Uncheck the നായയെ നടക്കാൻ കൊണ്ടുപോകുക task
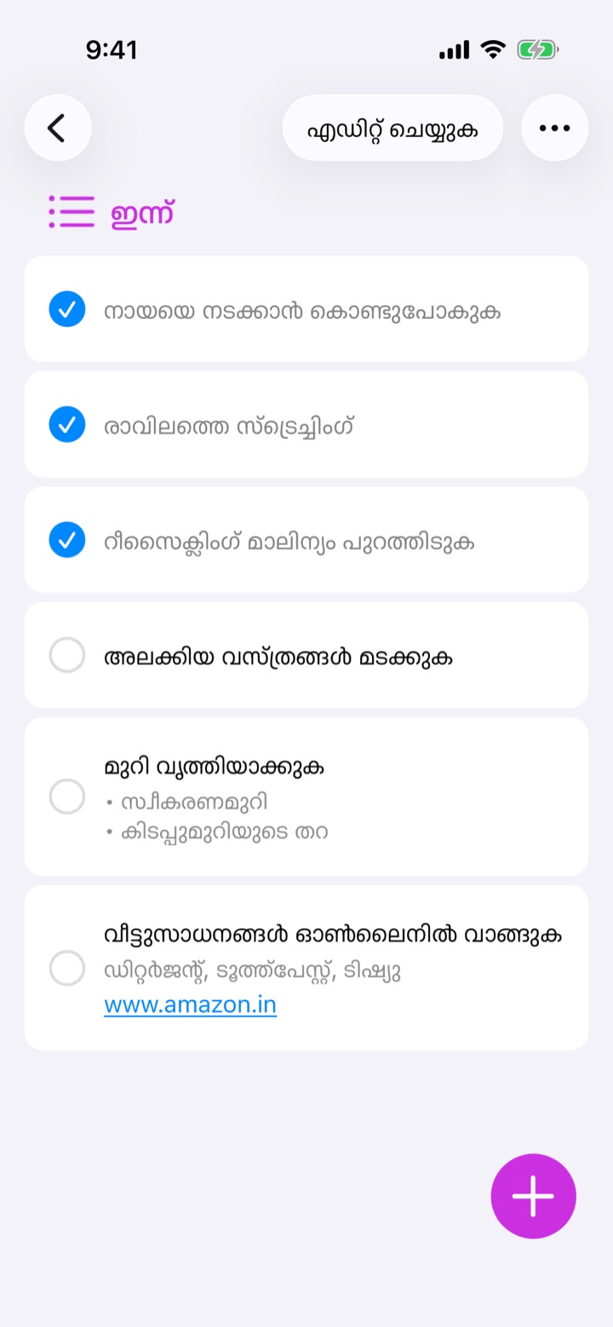This screenshot has width=613, height=1327. click(67, 309)
